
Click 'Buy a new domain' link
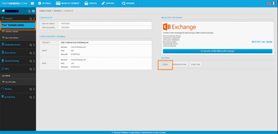(x=11, y=38)
